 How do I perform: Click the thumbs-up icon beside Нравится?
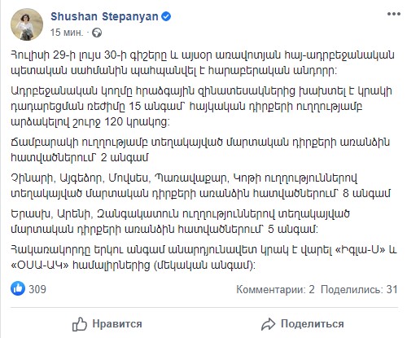coord(80,324)
